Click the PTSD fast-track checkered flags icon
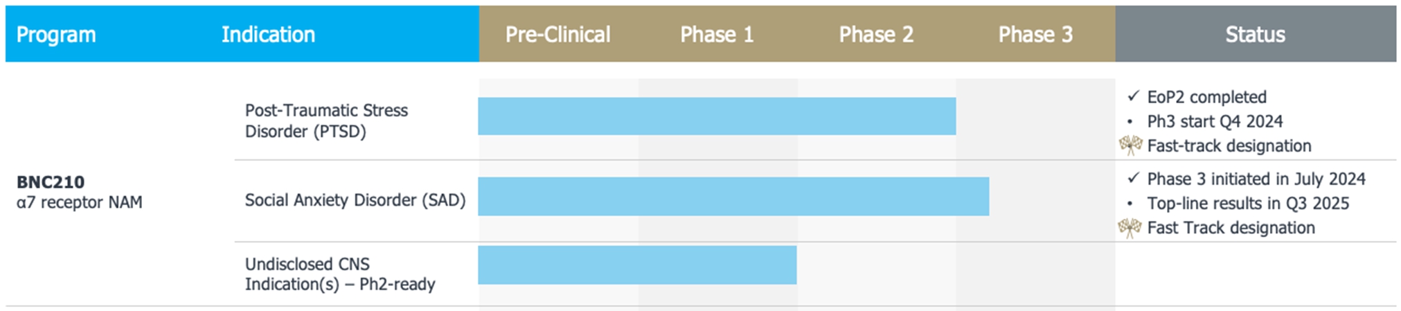The image size is (1401, 311). coord(1130,145)
